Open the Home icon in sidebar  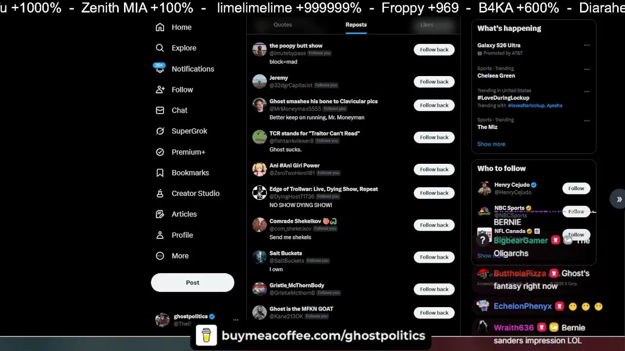coord(160,27)
